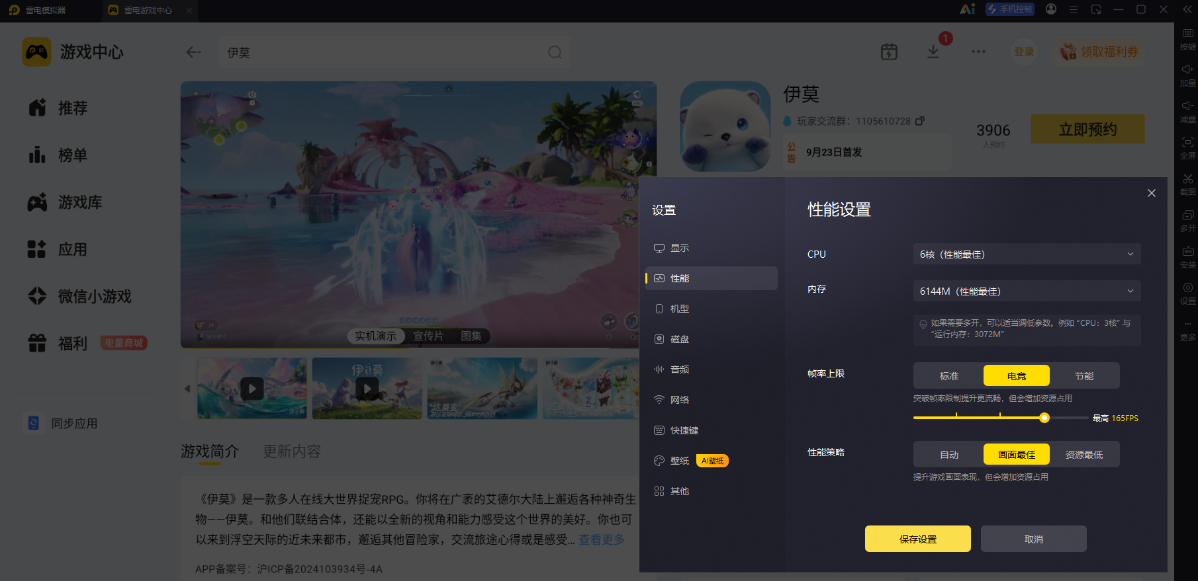The width and height of the screenshot is (1198, 581).
Task: Collapse the right sidebar with double-arrow icon
Action: (1187, 9)
